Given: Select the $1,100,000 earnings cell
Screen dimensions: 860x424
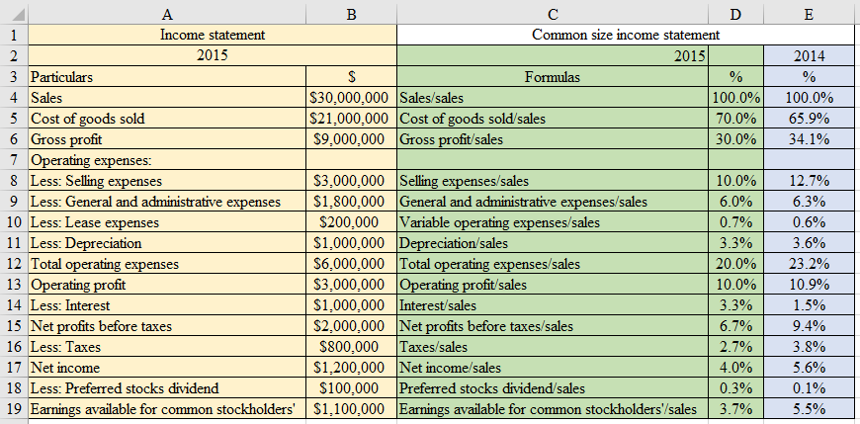Looking at the screenshot, I should 352,409.
